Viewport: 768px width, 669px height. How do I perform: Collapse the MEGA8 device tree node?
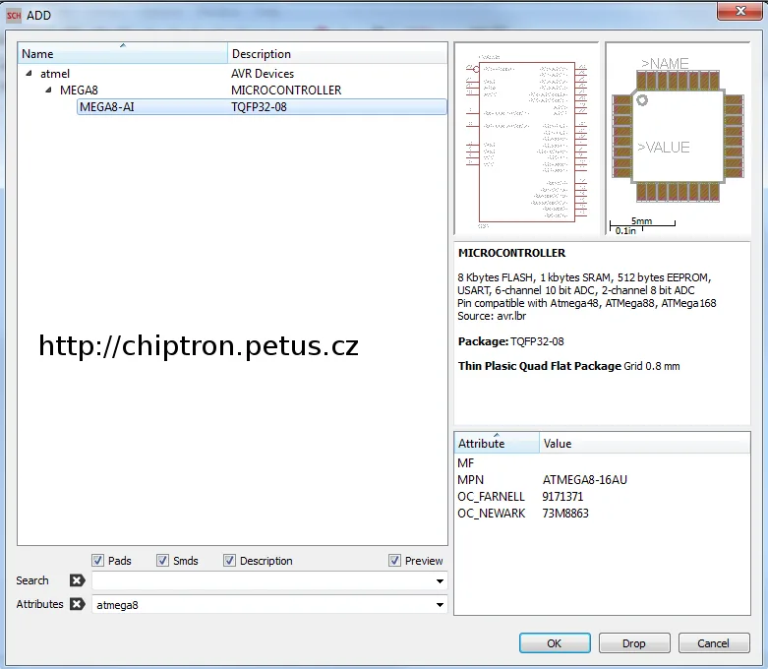(48, 91)
